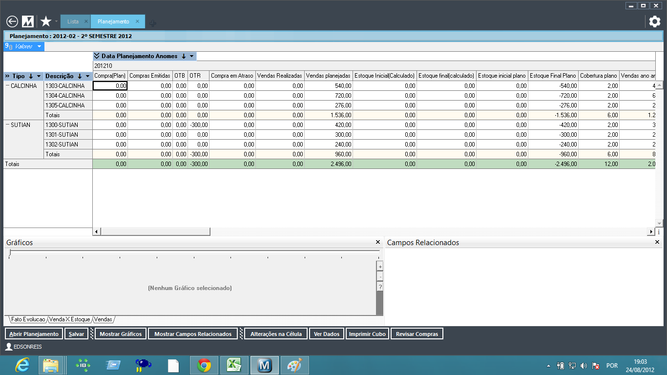Viewport: 667px width, 375px height.
Task: Open the Valores dropdown
Action: pos(39,46)
